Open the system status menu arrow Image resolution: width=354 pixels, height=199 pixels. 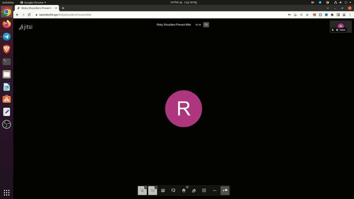tap(350, 2)
